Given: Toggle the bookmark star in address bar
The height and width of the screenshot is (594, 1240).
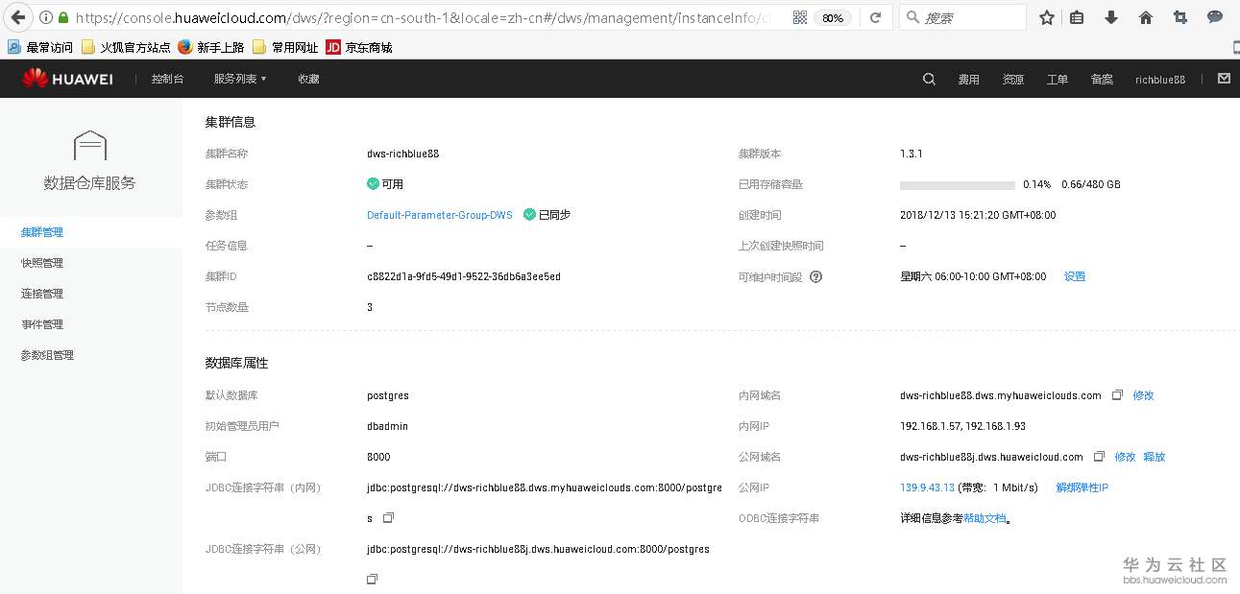Looking at the screenshot, I should pos(1046,16).
